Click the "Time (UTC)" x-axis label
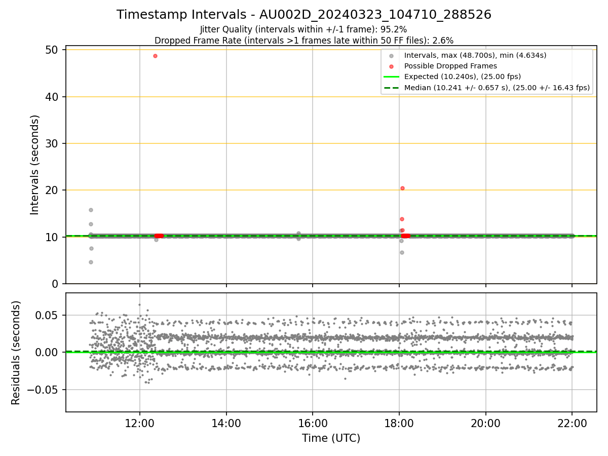The image size is (608, 456). click(x=331, y=438)
